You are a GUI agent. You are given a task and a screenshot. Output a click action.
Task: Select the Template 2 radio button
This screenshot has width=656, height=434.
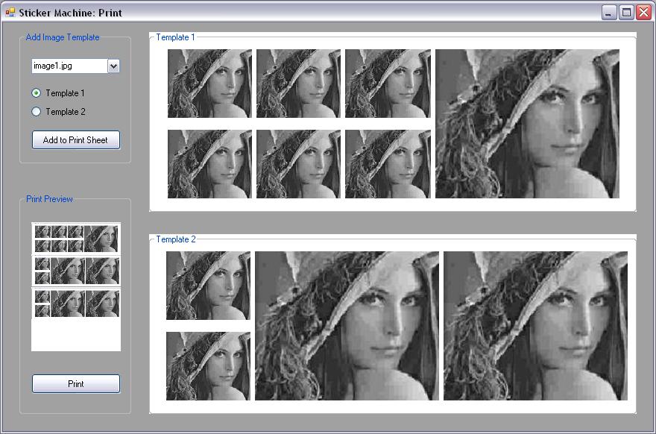pyautogui.click(x=37, y=112)
